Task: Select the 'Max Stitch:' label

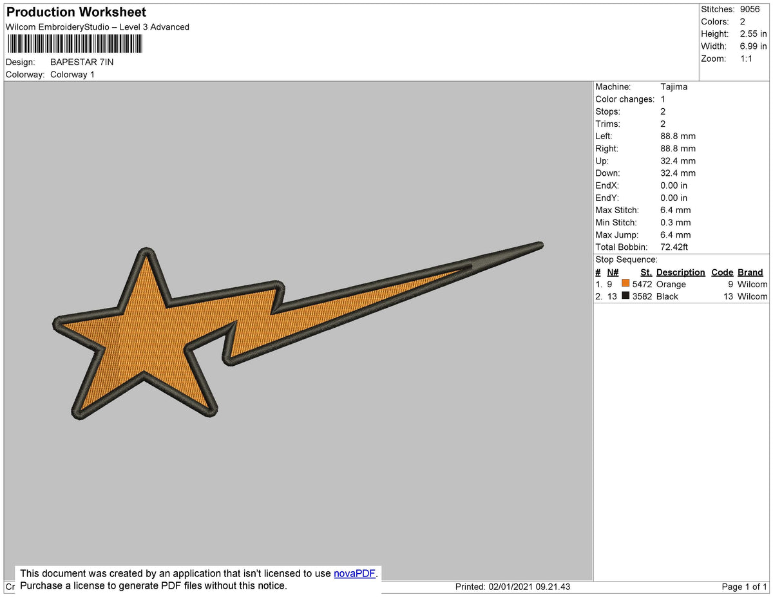Action: [617, 210]
